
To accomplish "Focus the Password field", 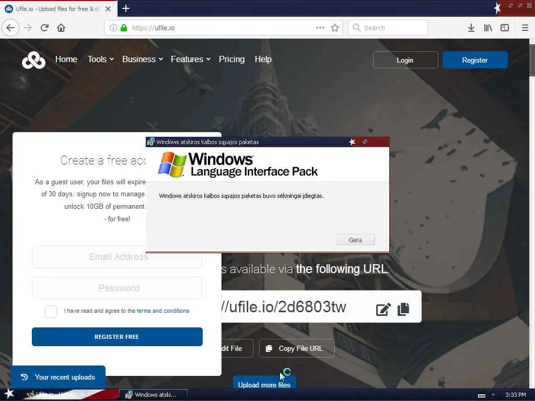I will pos(117,288).
